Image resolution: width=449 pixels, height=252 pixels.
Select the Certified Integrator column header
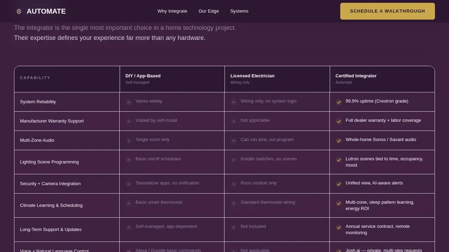[382, 79]
